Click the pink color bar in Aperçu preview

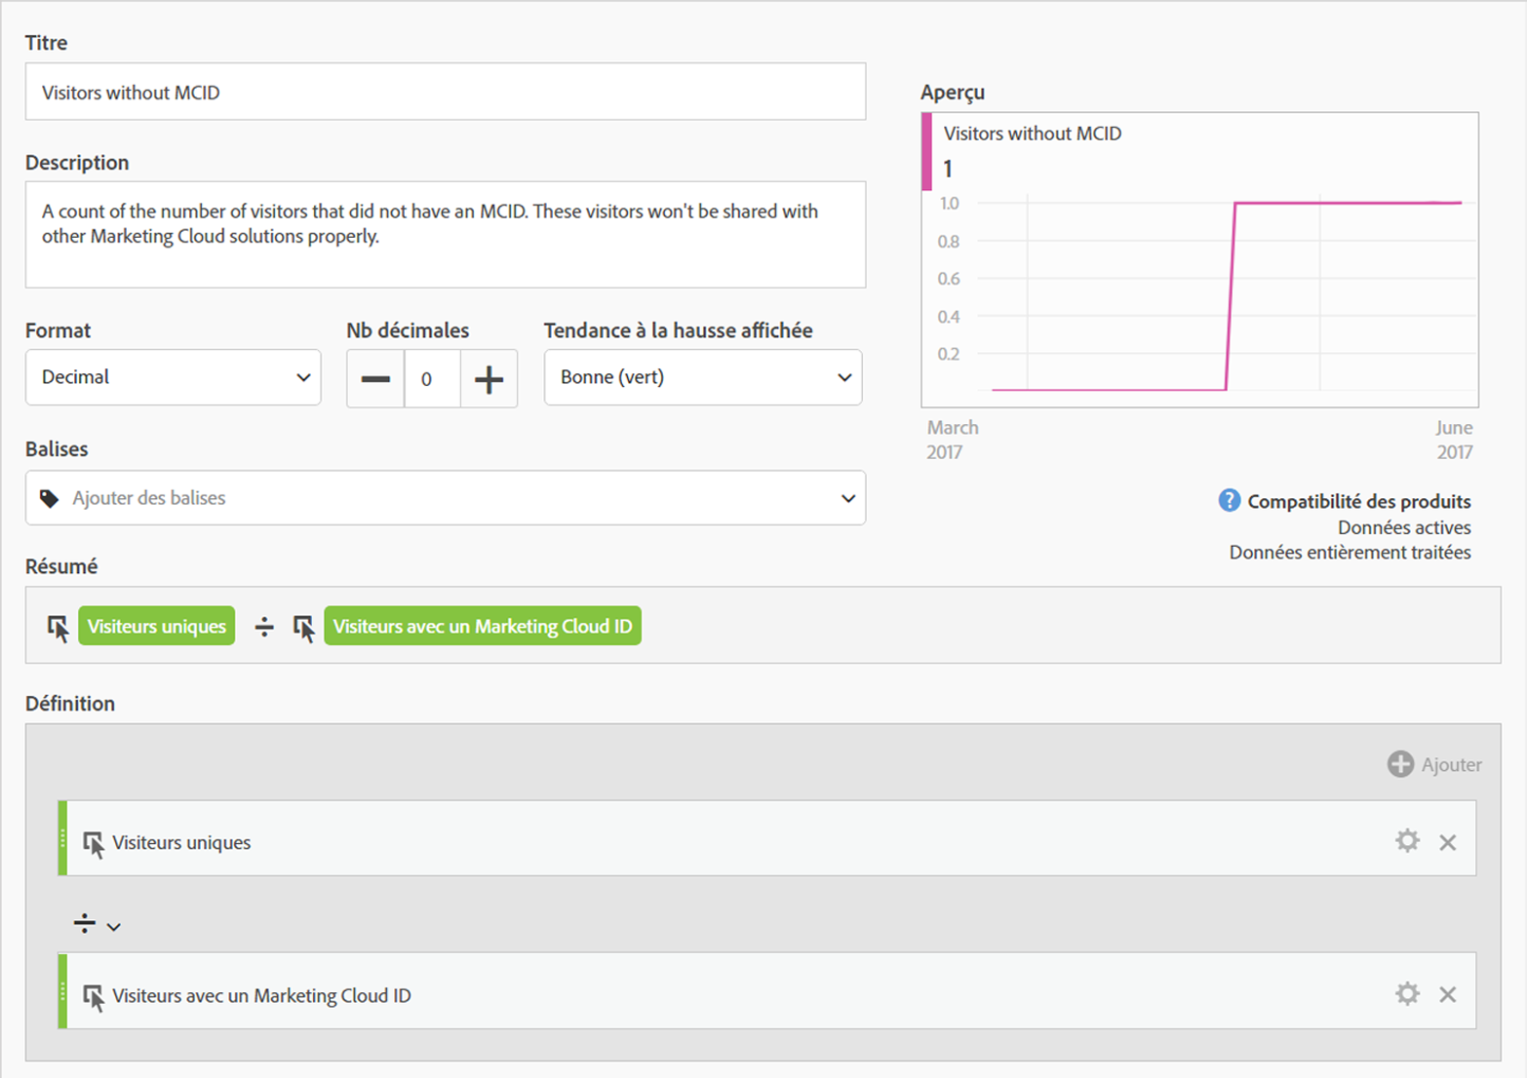(x=926, y=152)
